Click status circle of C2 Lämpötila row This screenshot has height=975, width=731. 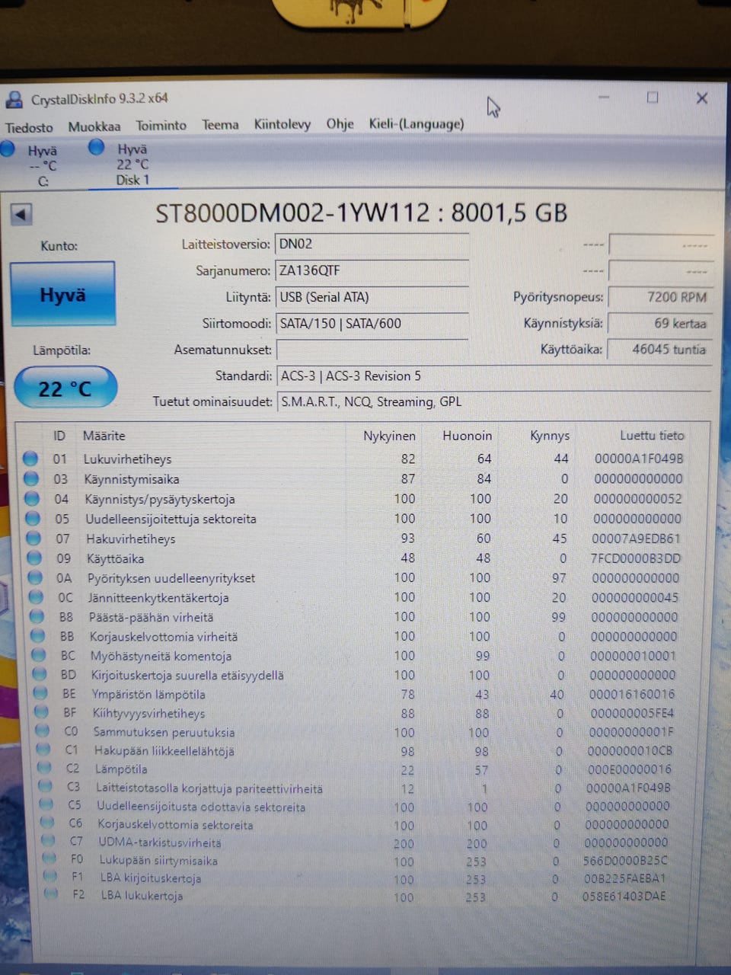pos(44,769)
